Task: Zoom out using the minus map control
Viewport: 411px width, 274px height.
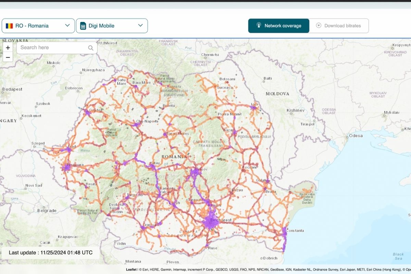Action: [x=8, y=57]
